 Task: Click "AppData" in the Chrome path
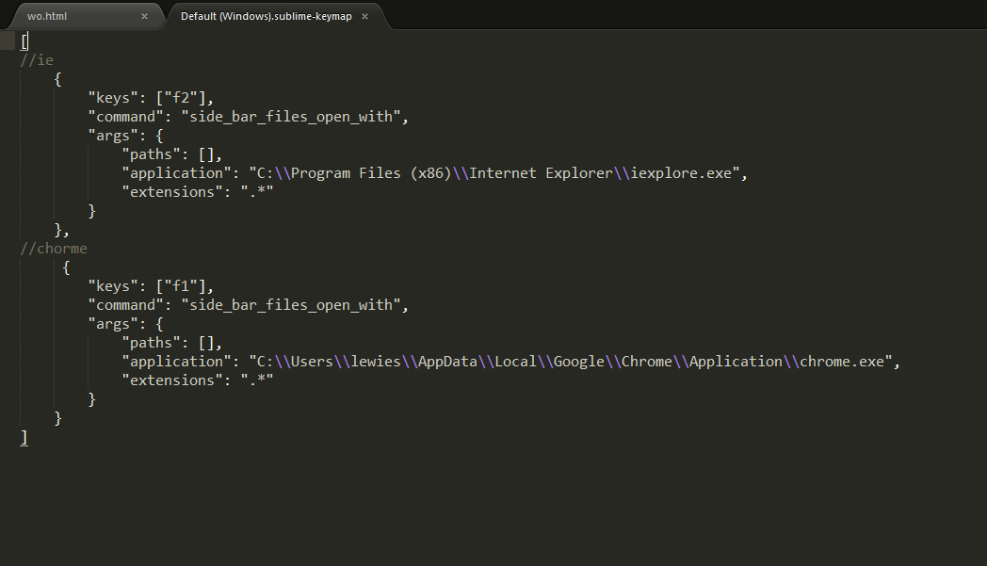[447, 362]
